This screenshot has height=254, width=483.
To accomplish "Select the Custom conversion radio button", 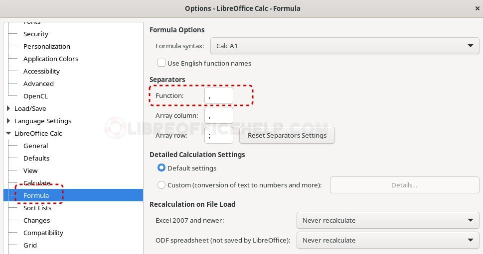I will pos(161,185).
